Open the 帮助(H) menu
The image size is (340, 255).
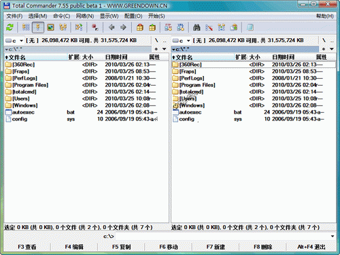pos(325,16)
